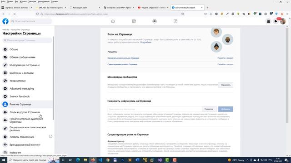
Task: Select Социальная или политическая реклама item
Action: 27,129
